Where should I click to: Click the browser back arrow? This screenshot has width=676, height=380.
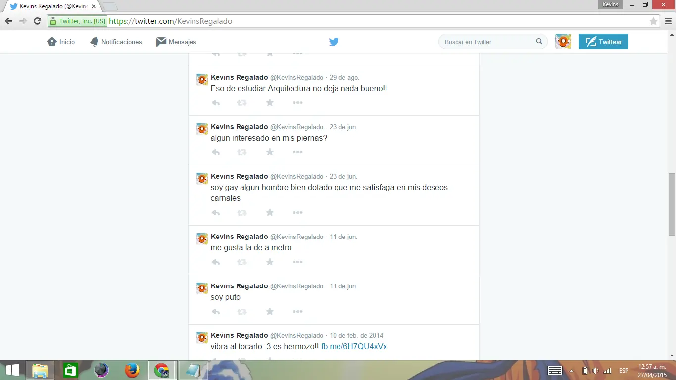click(8, 21)
